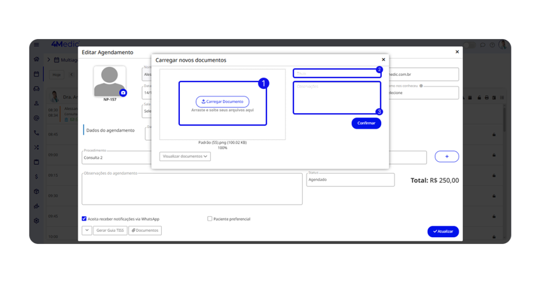Click the dollar sign finance icon in the sidebar

click(x=36, y=177)
